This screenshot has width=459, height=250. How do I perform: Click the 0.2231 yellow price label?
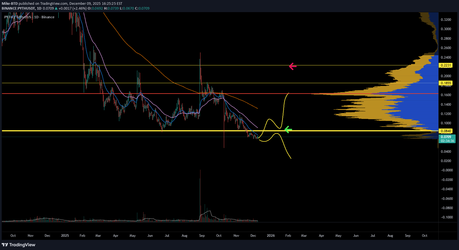(446, 65)
